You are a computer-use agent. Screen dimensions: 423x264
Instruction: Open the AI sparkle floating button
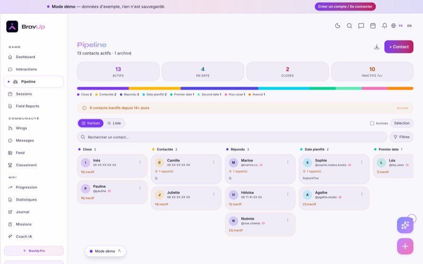coord(405,225)
